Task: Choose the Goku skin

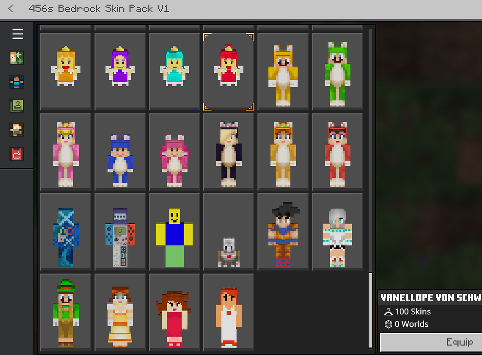Action: point(283,234)
